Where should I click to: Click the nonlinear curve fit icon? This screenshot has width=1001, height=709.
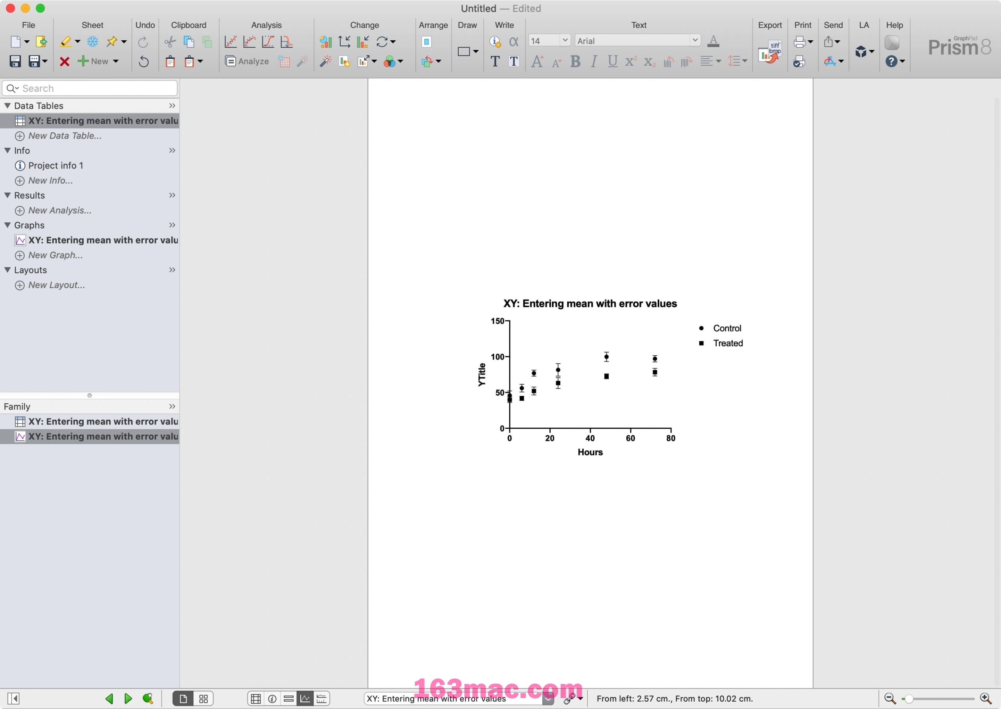coord(249,42)
